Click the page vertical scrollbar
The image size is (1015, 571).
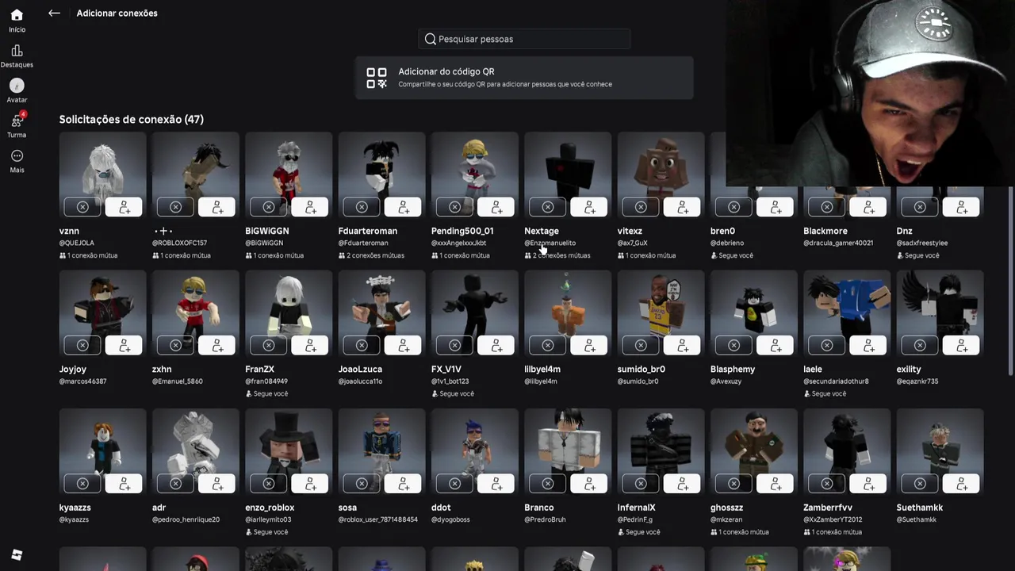coord(1010,282)
